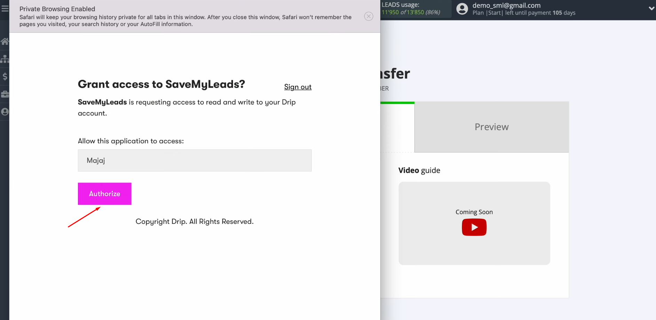Screen dimensions: 656x320
Task: Open the hamburger menu icon in sidebar
Action: point(5,8)
